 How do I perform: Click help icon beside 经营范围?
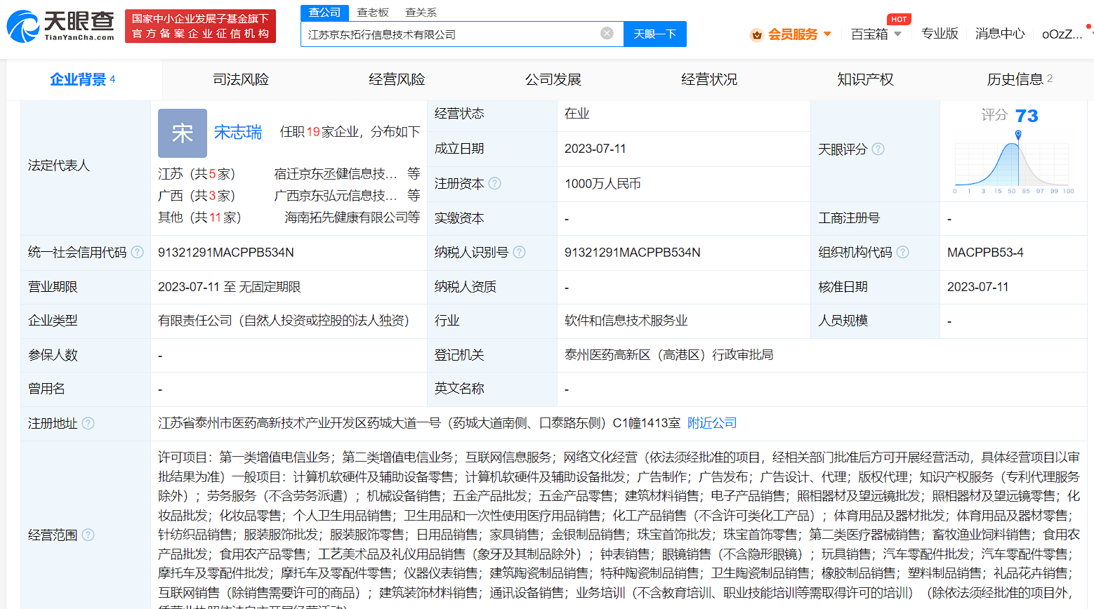tap(88, 535)
